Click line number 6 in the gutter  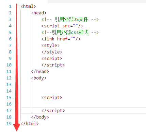click(x=10, y=39)
